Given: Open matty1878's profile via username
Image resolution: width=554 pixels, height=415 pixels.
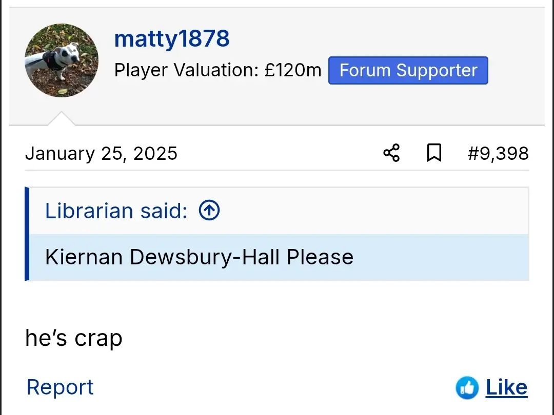Looking at the screenshot, I should point(172,39).
